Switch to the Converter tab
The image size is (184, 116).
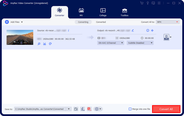59,12
